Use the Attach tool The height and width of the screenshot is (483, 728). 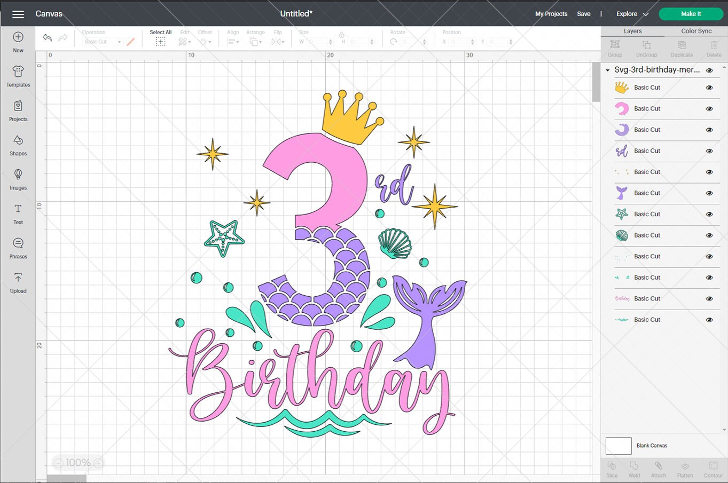pyautogui.click(x=659, y=469)
